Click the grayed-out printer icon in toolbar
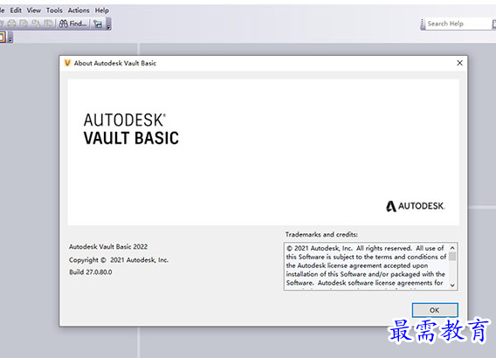 pos(11,24)
